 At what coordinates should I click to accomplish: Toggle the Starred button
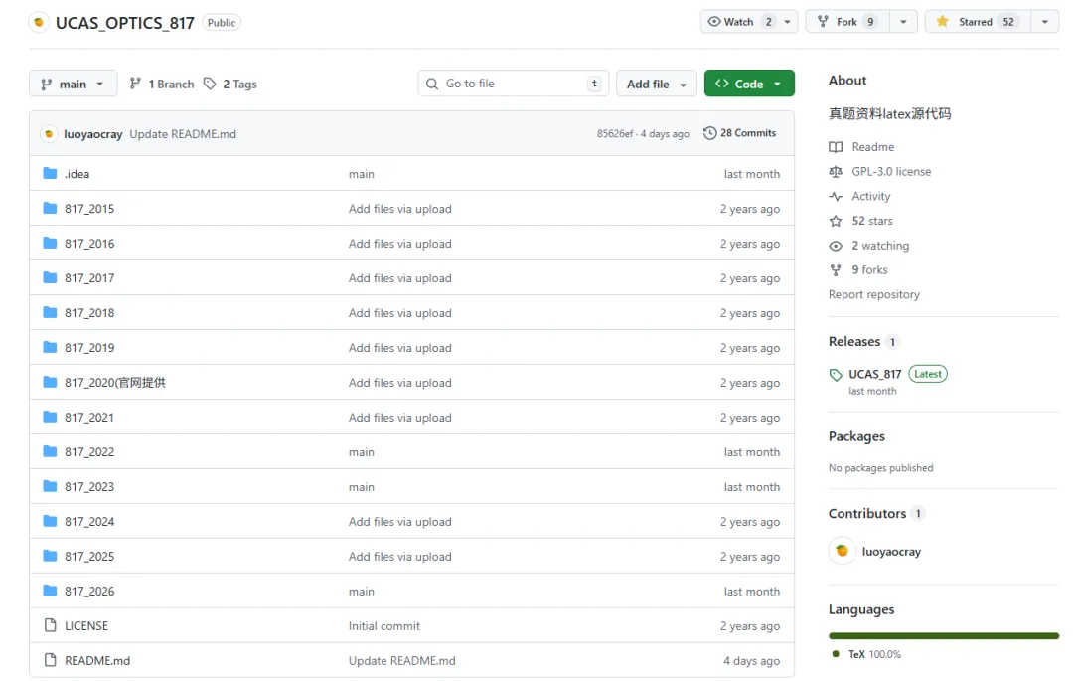pos(978,21)
